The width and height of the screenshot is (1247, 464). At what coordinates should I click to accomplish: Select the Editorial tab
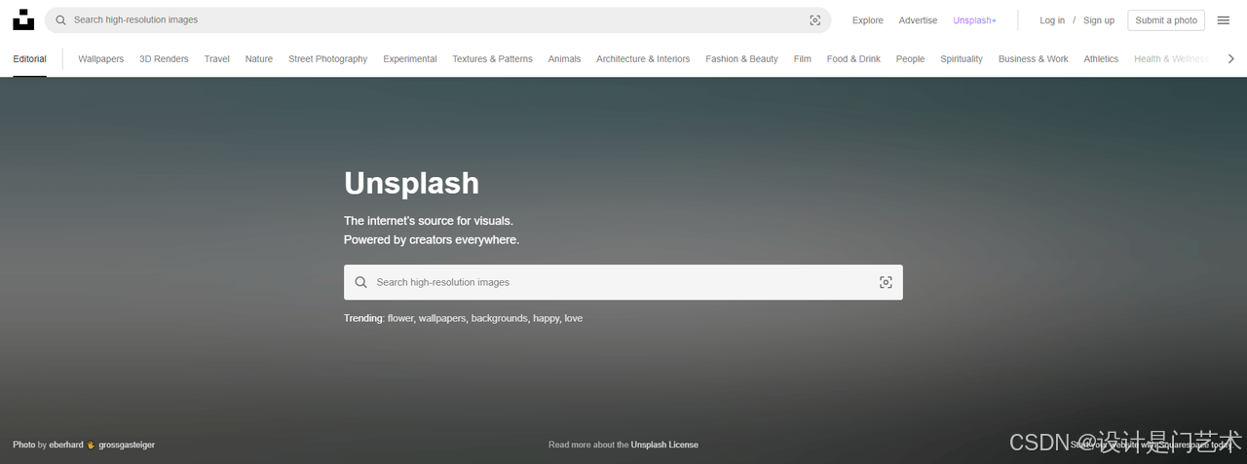pyautogui.click(x=29, y=58)
